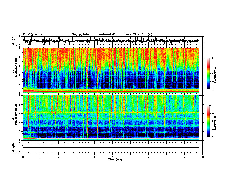228x176 pixels.
Task: Click the flat black ch.3 voltage line
Action: click(111, 147)
